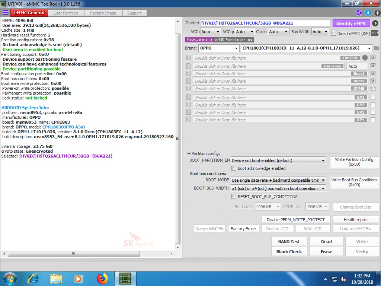
Task: Uncheck the Boot1 checkbox
Action: (373, 73)
